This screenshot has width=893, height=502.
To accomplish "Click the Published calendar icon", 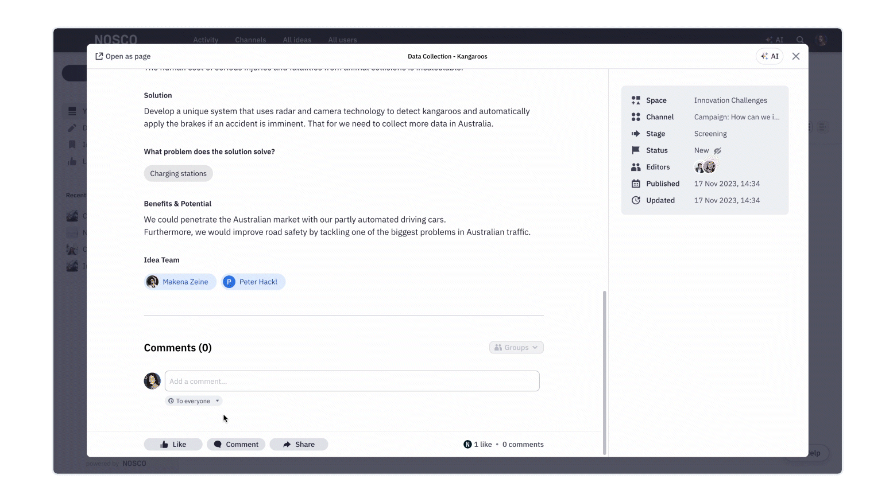I will pos(636,184).
